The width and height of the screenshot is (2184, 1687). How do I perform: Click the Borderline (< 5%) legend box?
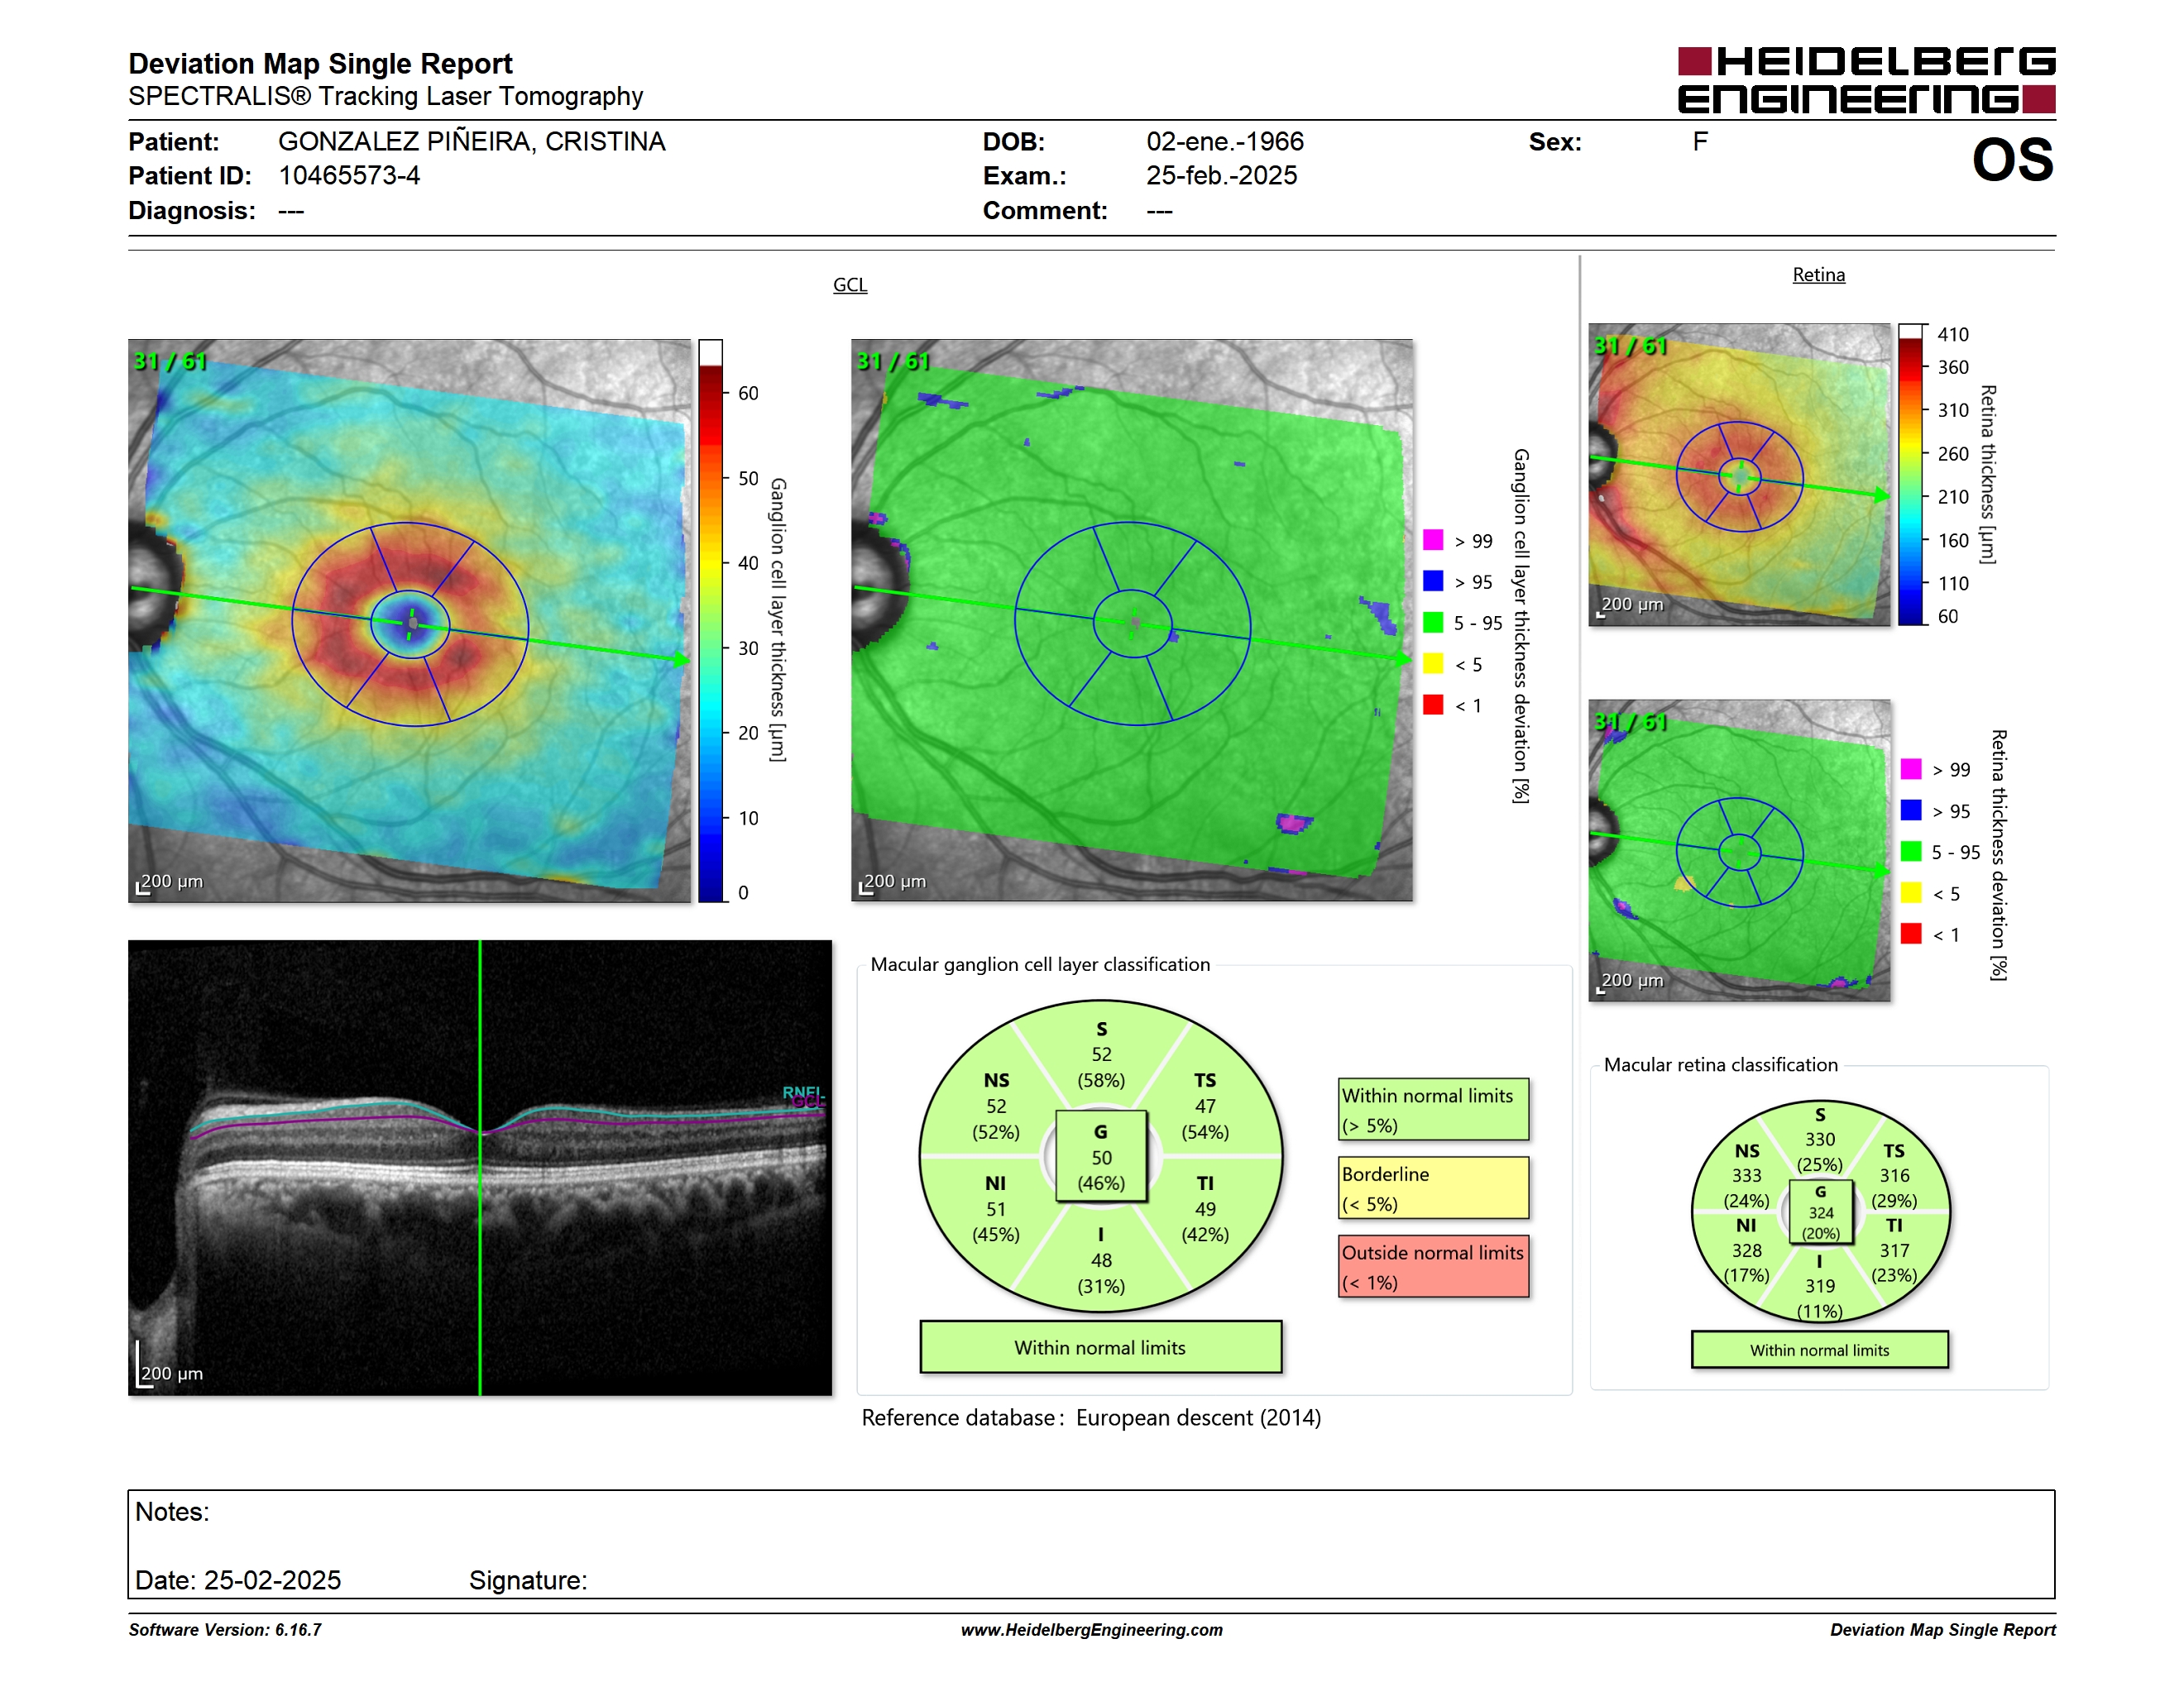[1433, 1188]
